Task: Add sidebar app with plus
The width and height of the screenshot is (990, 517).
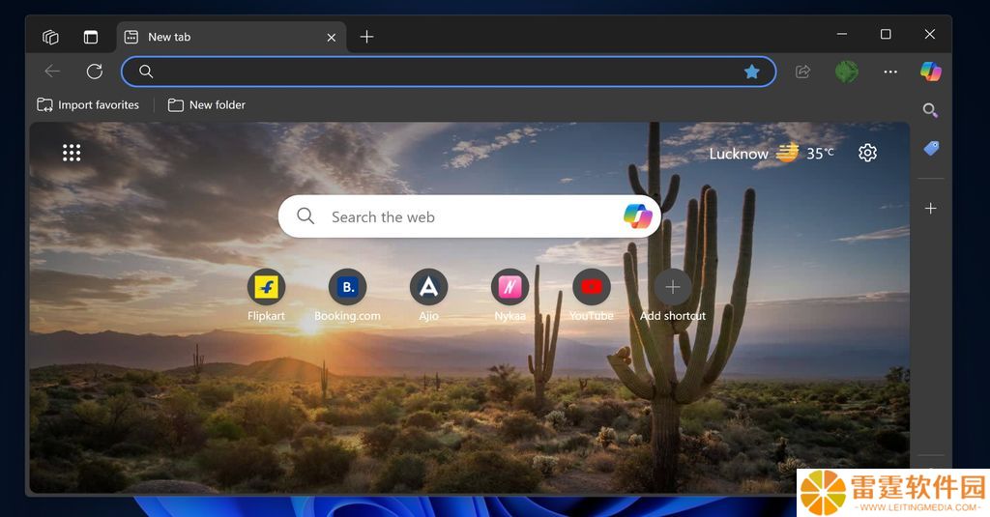Action: 931,209
